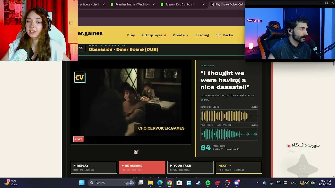Select the Play Choicer Voicer Online tab
335x188 pixels.
click(x=227, y=4)
